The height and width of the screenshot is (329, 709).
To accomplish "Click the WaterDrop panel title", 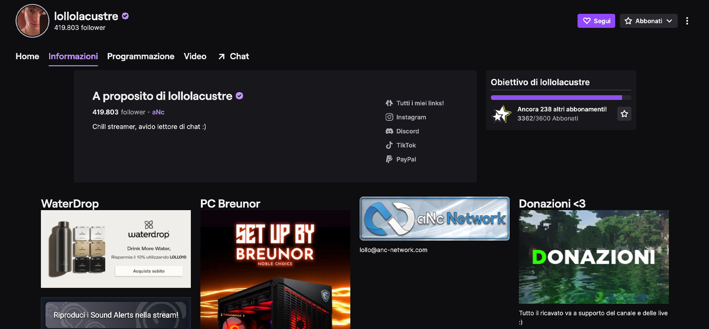I will point(70,204).
